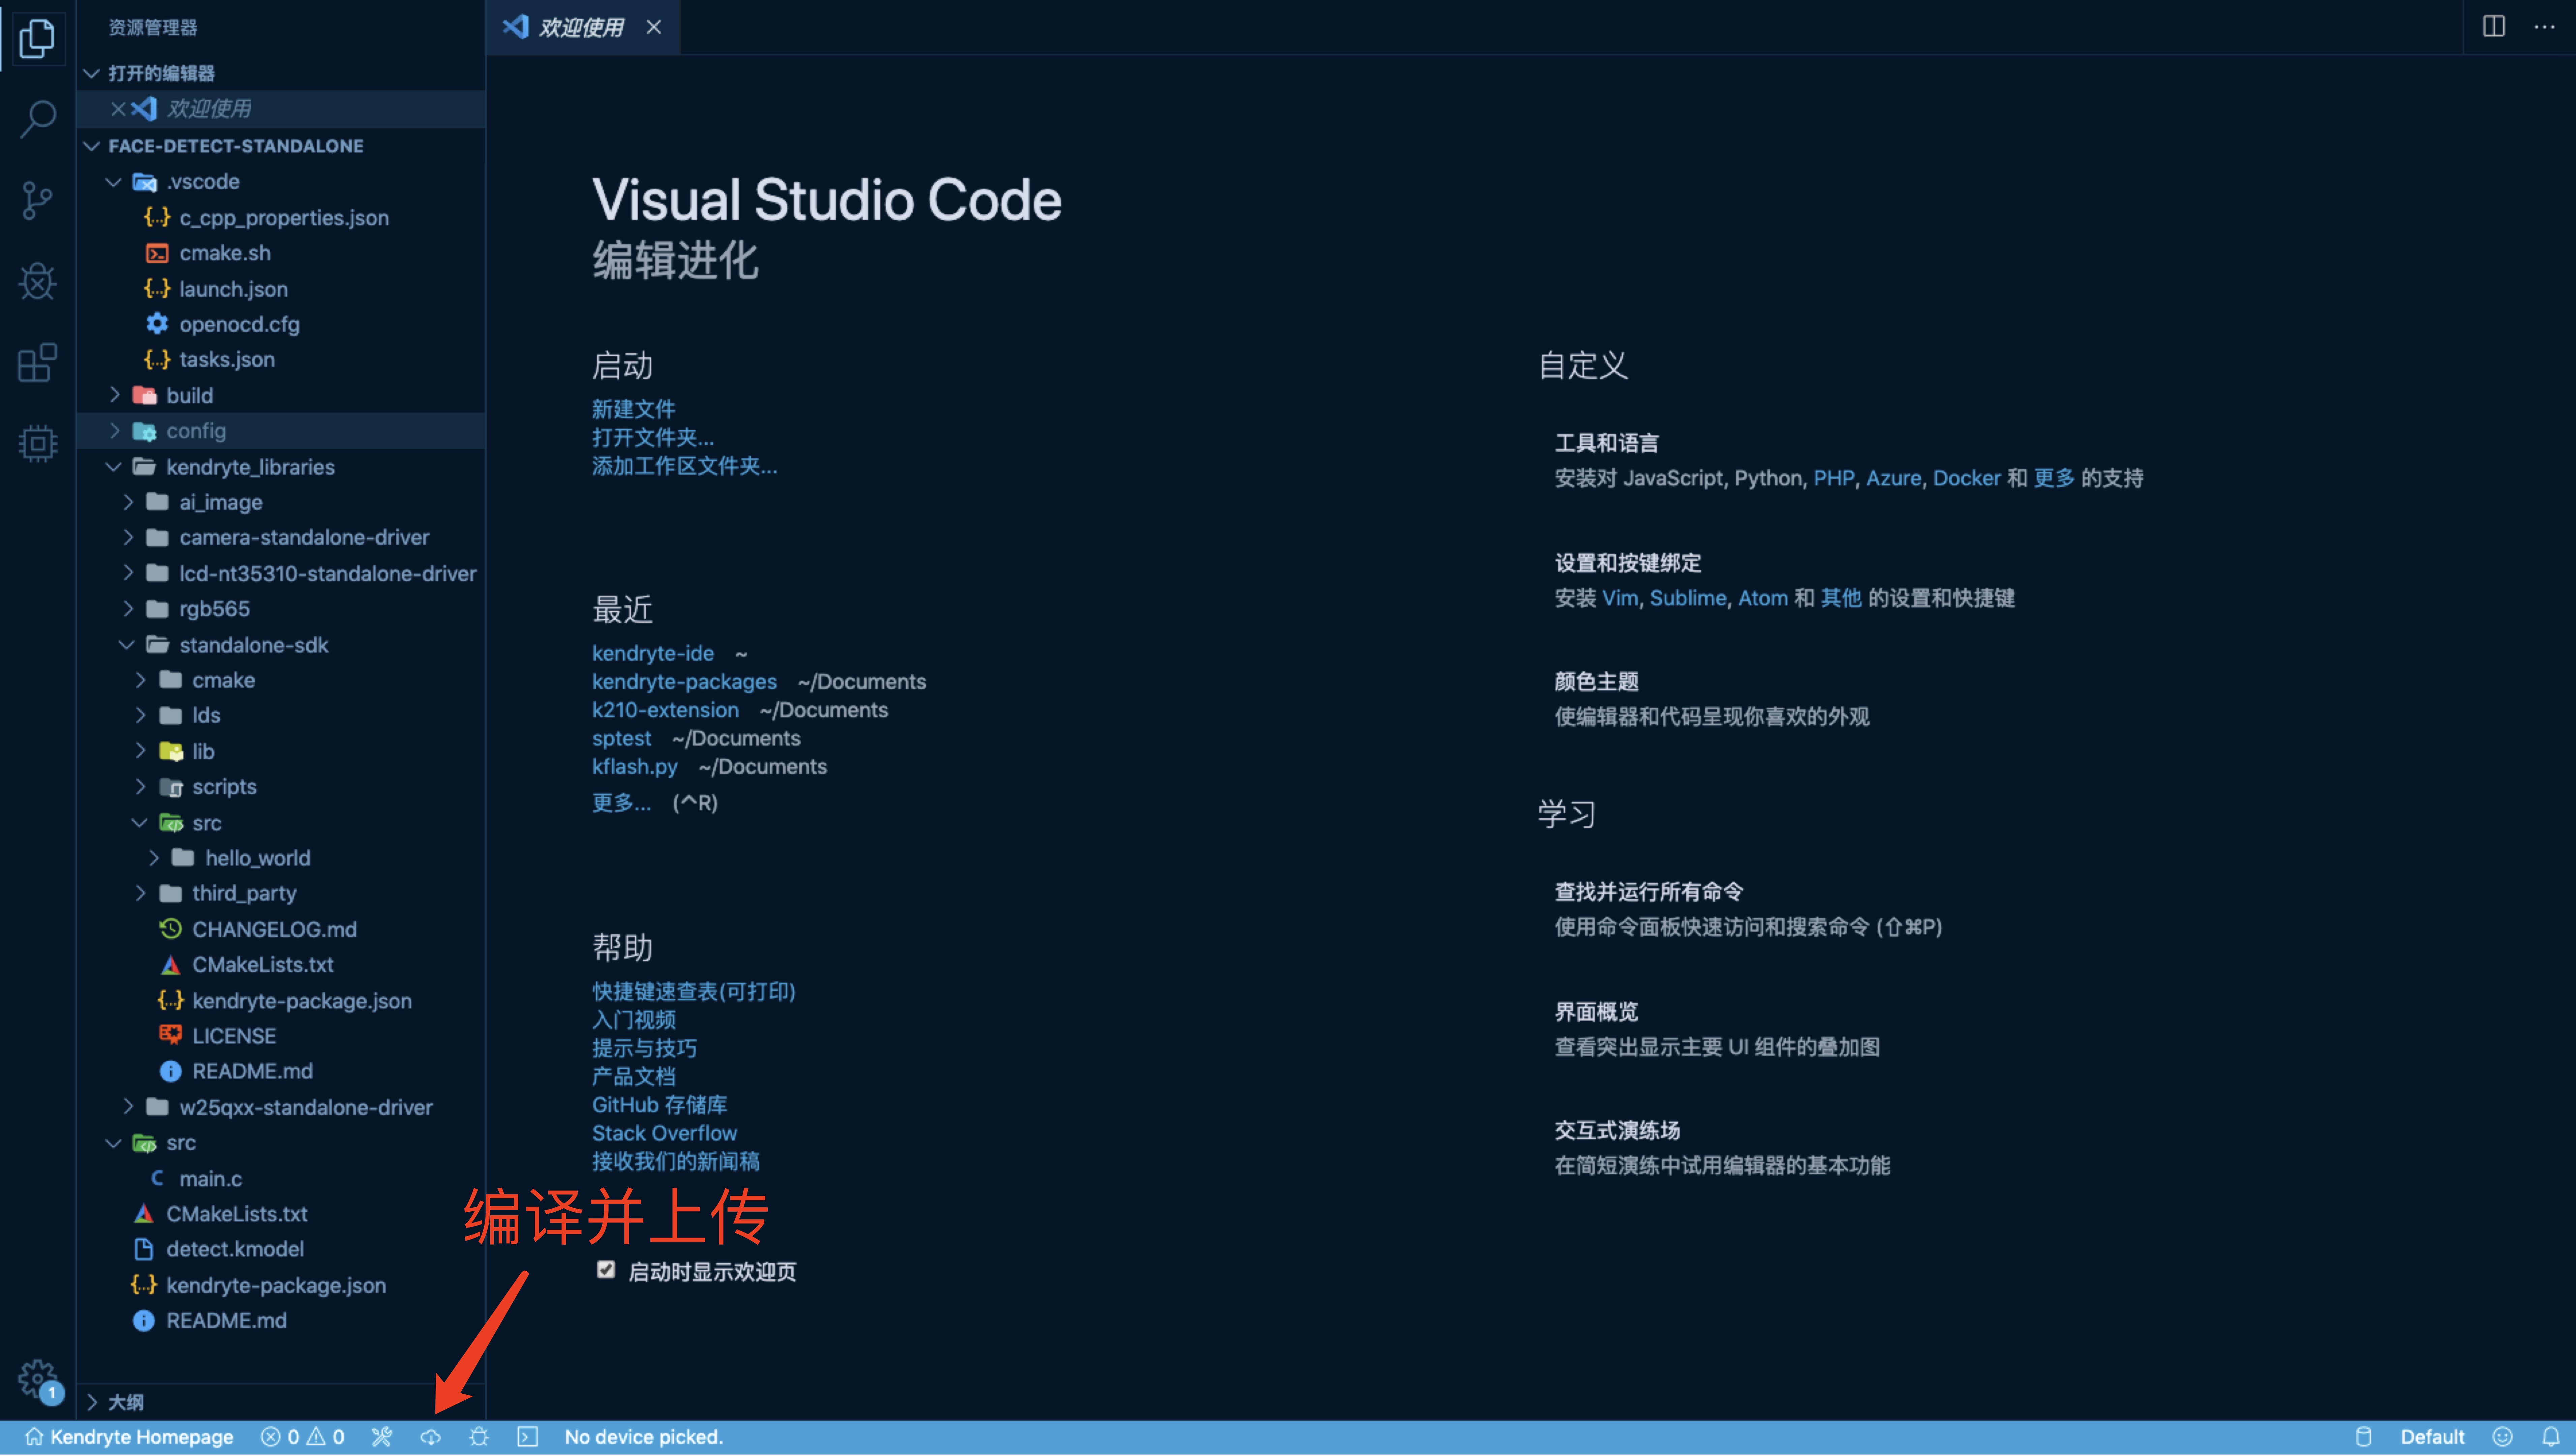Image resolution: width=2576 pixels, height=1456 pixels.
Task: Open the Debug view bug icon
Action: pos(37,281)
